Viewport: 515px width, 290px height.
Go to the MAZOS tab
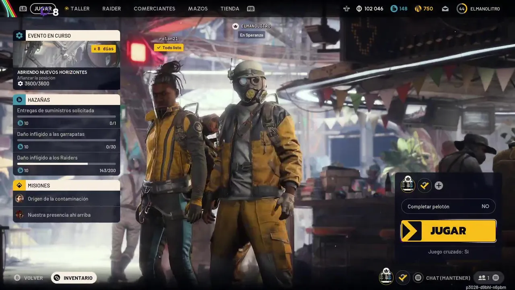click(198, 8)
